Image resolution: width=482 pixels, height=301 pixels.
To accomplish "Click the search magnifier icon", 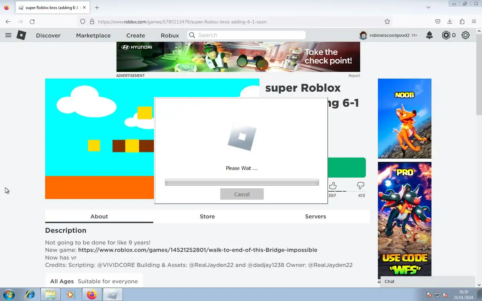I will click(192, 35).
